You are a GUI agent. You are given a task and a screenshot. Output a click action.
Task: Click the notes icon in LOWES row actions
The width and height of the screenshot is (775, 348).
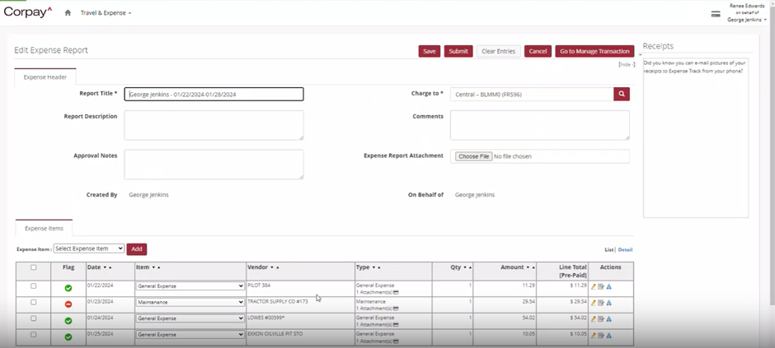(x=601, y=319)
